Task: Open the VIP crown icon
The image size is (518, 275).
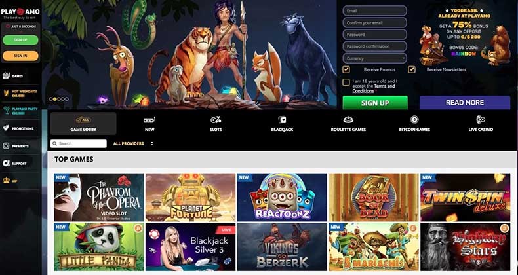Action: pyautogui.click(x=6, y=181)
